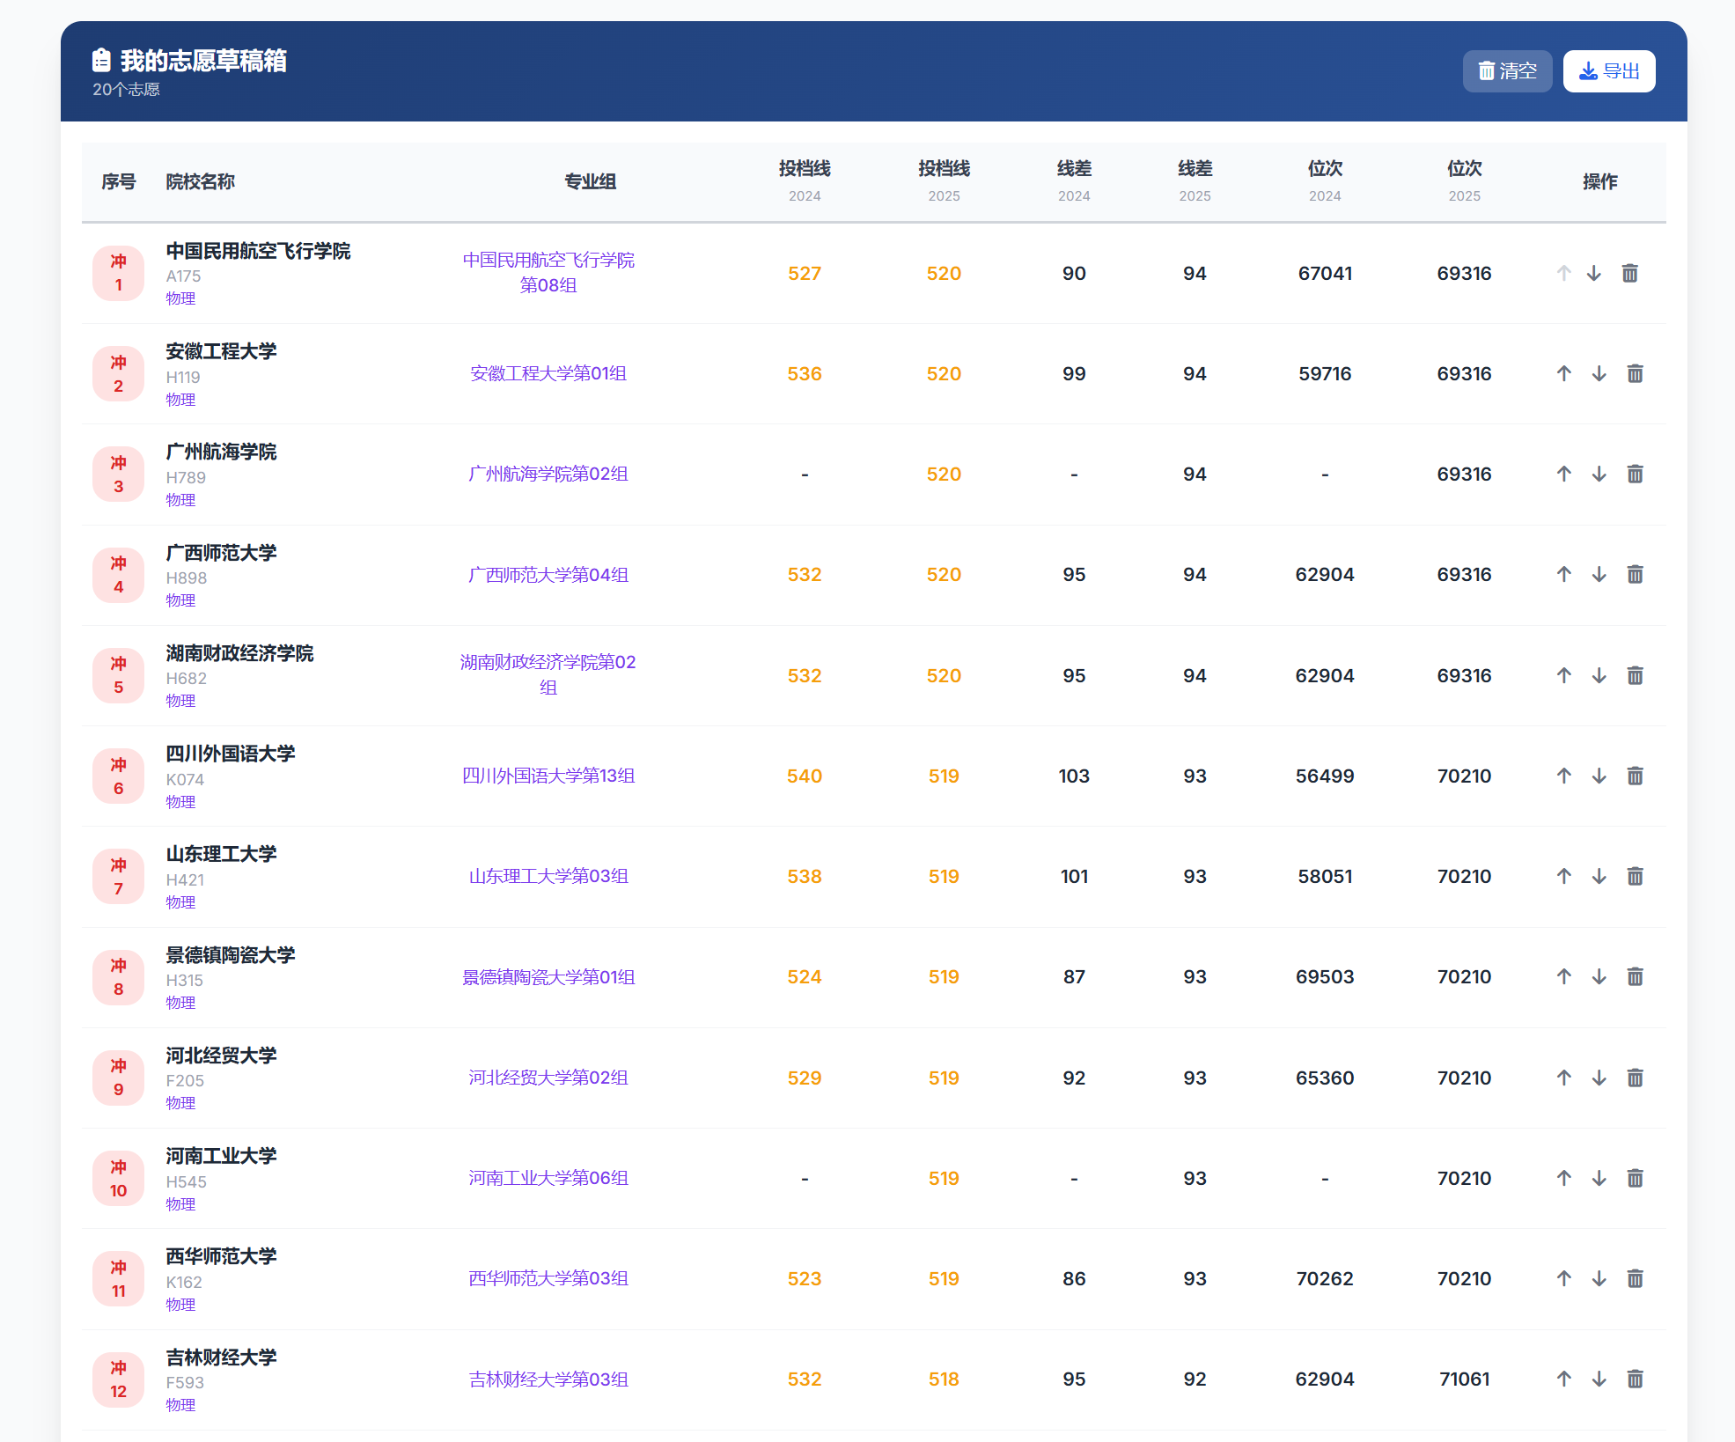Delete the 河南工业大学 entry
The height and width of the screenshot is (1442, 1735).
point(1636,1179)
